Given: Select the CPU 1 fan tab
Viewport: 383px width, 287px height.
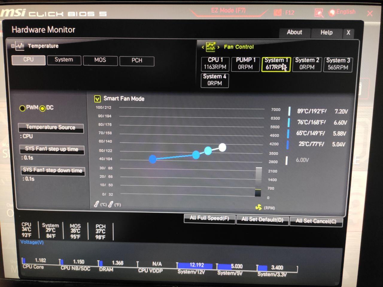Looking at the screenshot, I should tap(215, 64).
